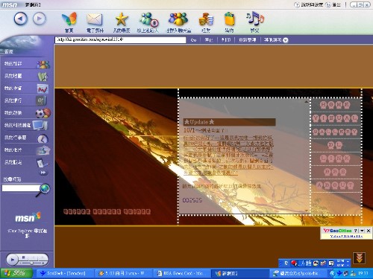Open the music notes icon

pyautogui.click(x=255, y=19)
